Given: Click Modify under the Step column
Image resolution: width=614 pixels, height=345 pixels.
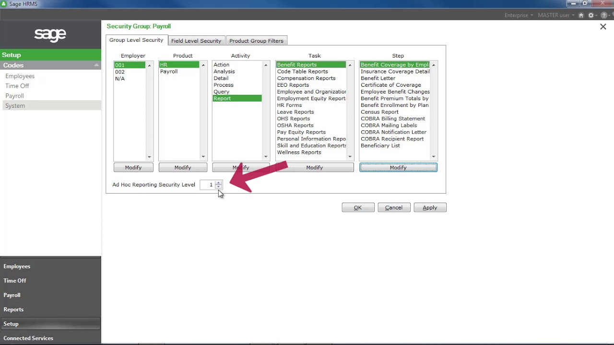Looking at the screenshot, I should pos(398,167).
